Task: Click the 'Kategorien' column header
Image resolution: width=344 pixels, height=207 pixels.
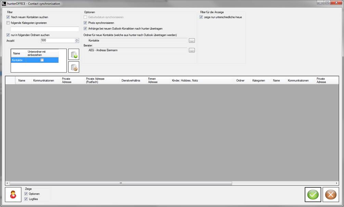Action: 258,81
